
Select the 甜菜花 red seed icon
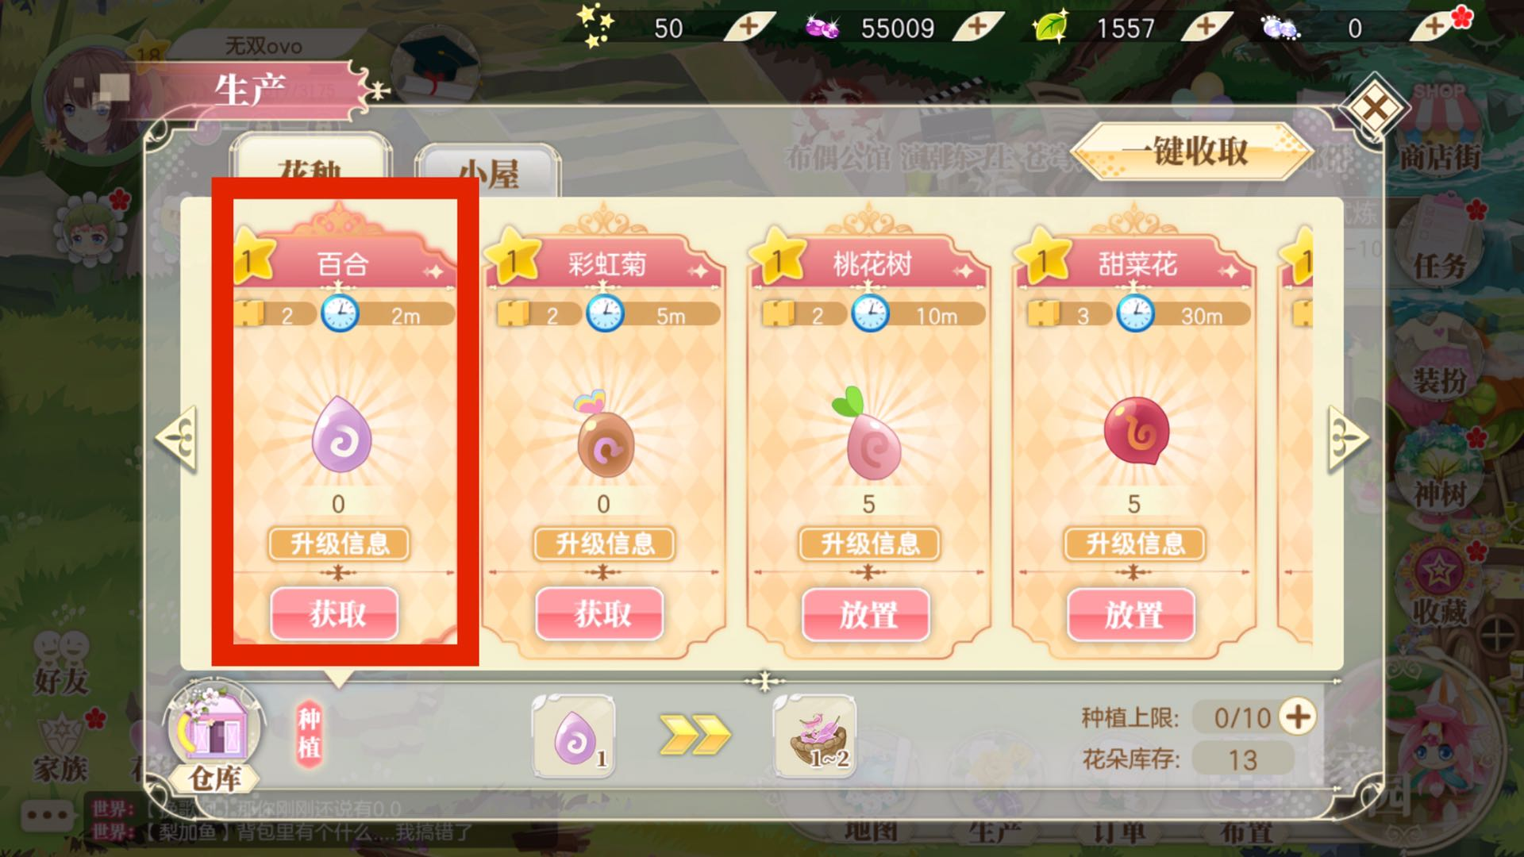pyautogui.click(x=1135, y=431)
